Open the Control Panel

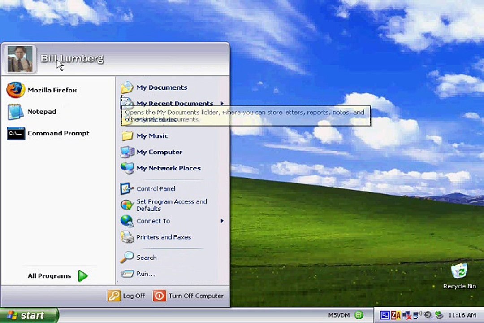tap(148, 188)
